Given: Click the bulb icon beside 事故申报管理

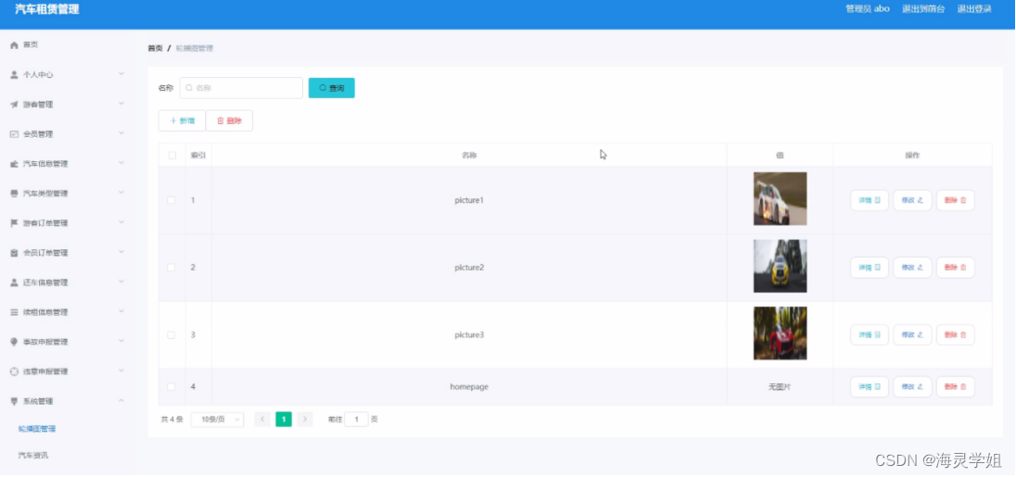Looking at the screenshot, I should (14, 342).
